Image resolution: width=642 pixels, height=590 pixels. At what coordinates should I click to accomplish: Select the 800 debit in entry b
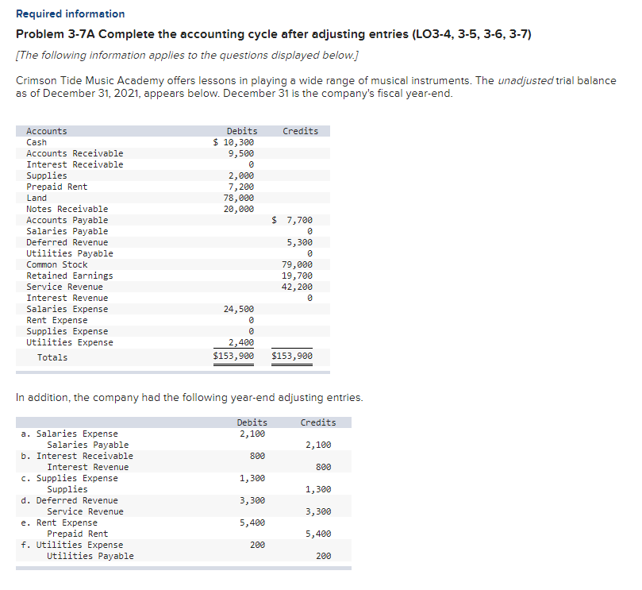click(x=258, y=456)
